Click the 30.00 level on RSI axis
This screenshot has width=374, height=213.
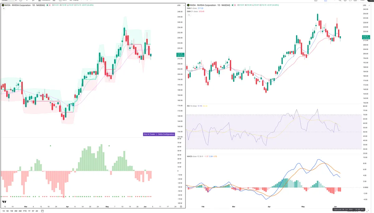(365, 149)
